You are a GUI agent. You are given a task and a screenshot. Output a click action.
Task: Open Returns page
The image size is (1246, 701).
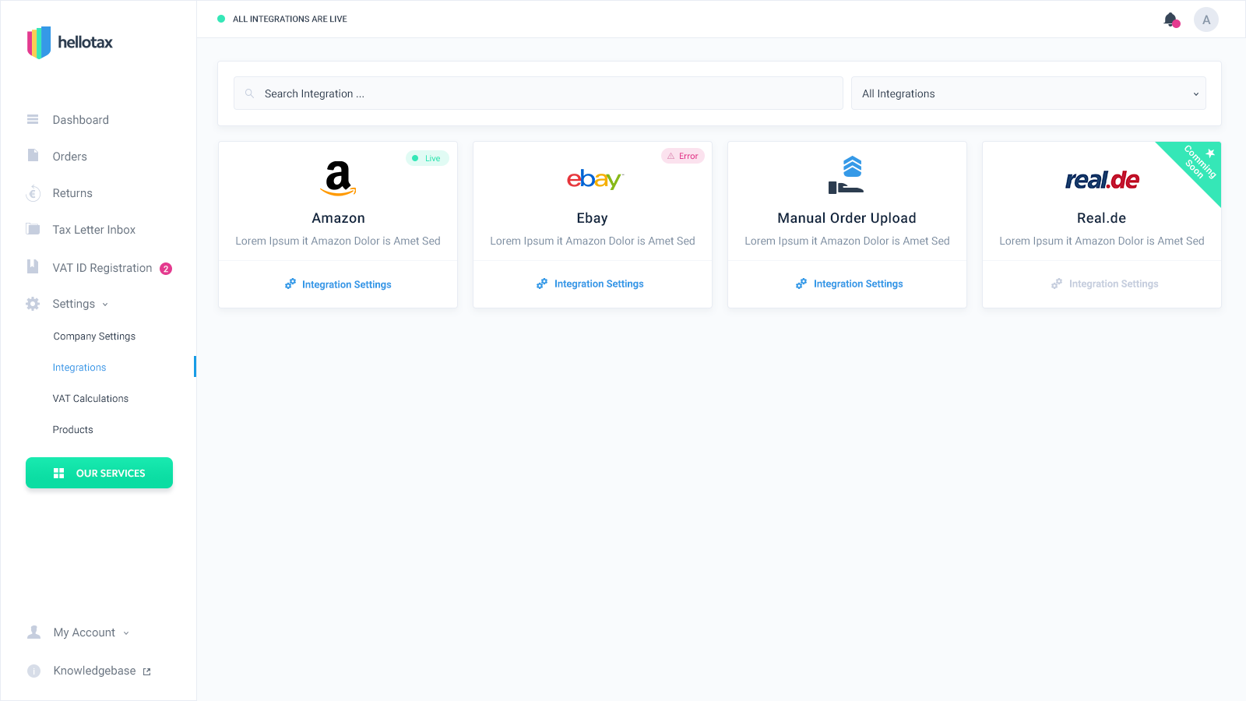click(x=72, y=193)
